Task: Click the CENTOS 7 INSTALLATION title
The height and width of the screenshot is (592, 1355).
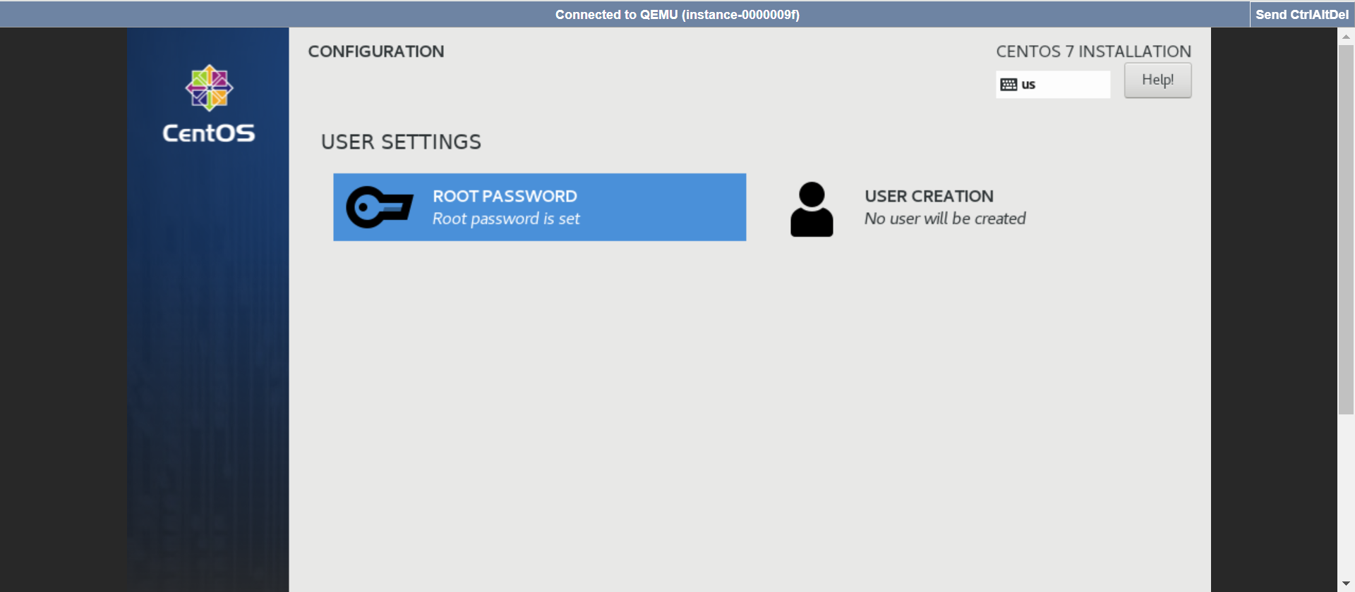Action: 1093,51
